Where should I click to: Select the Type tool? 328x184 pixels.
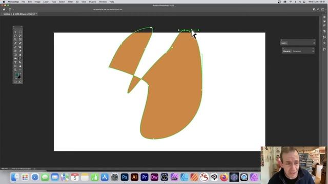tap(15, 62)
